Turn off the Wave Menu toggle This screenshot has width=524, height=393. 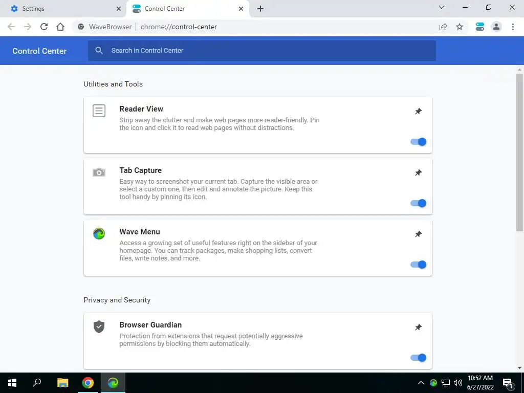419,265
